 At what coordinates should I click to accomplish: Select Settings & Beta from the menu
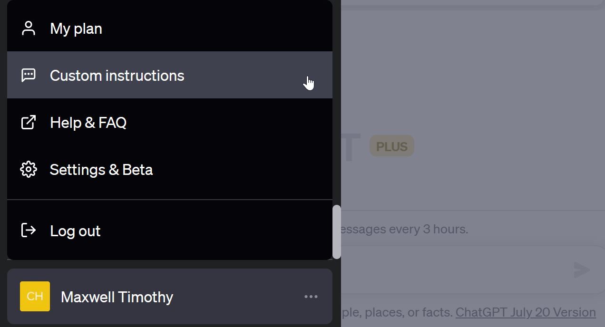[101, 169]
